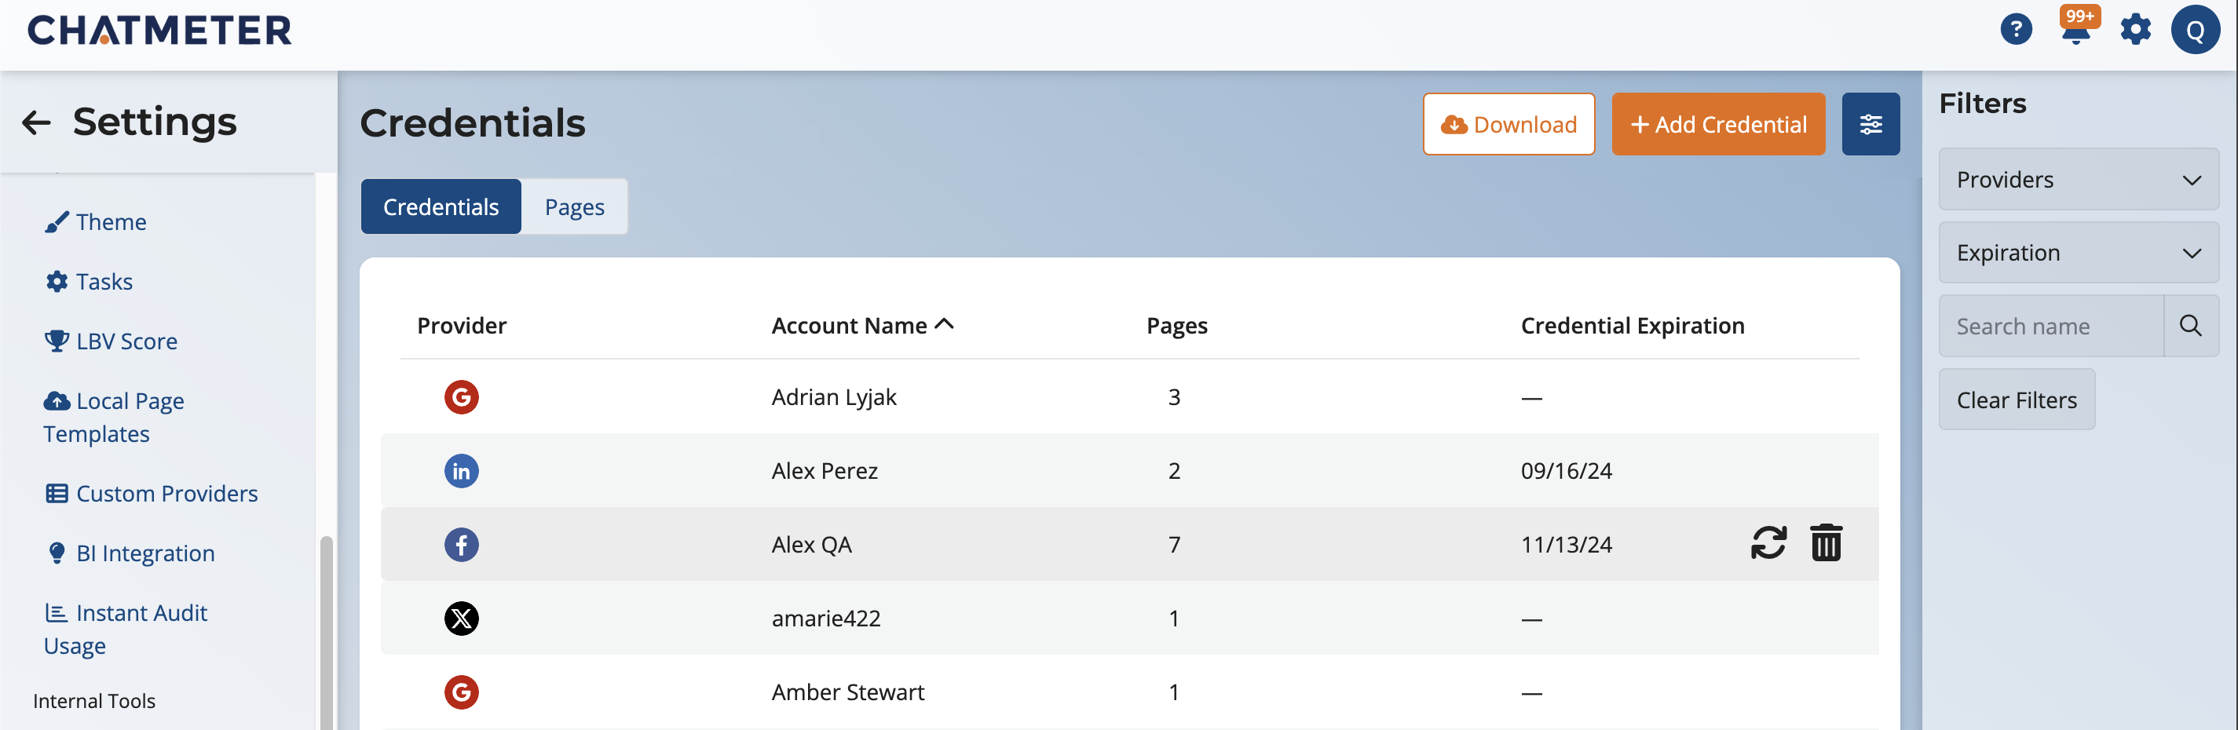Download the credentials list
The width and height of the screenshot is (2238, 730).
click(1508, 124)
